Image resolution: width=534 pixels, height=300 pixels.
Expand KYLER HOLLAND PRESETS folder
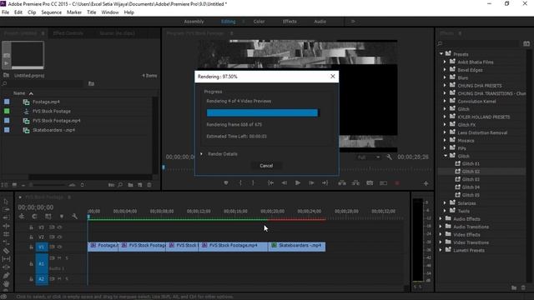click(x=445, y=117)
